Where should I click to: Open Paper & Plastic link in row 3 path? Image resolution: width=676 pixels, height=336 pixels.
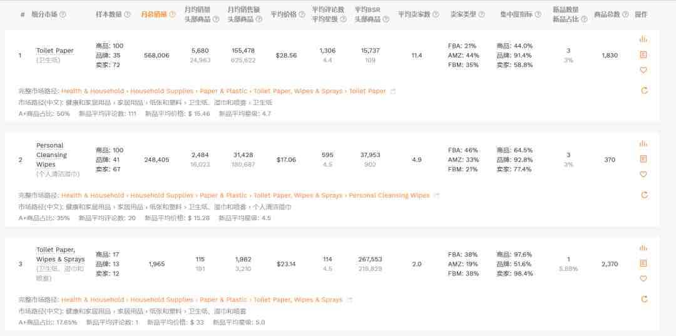(223, 299)
